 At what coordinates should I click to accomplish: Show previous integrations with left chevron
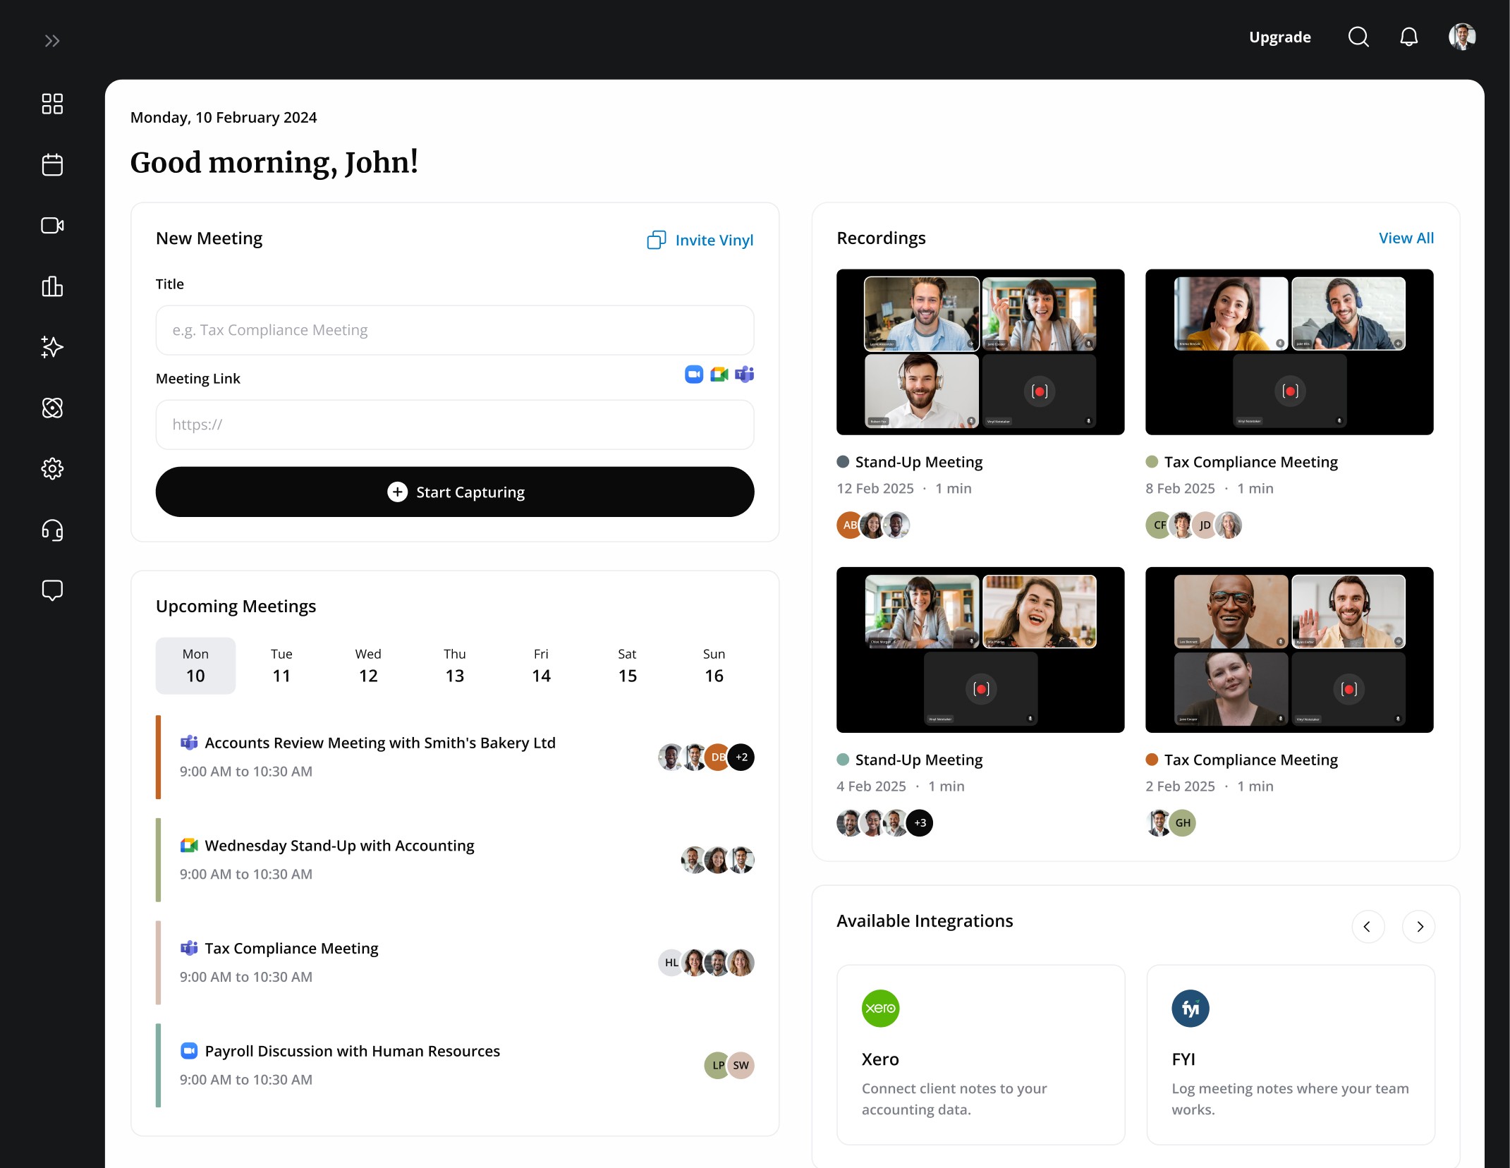tap(1368, 926)
